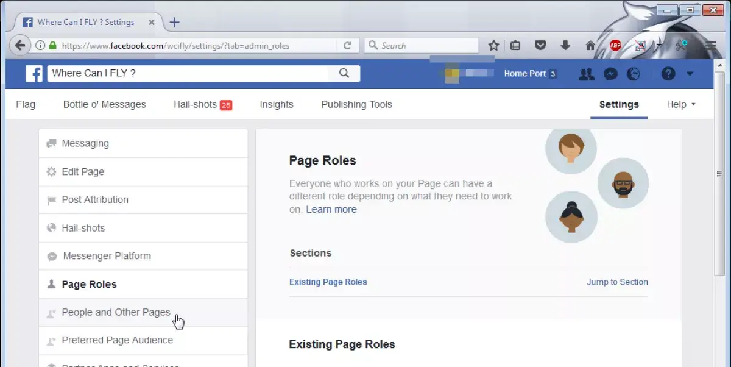Switch to the Insights tab

277,104
